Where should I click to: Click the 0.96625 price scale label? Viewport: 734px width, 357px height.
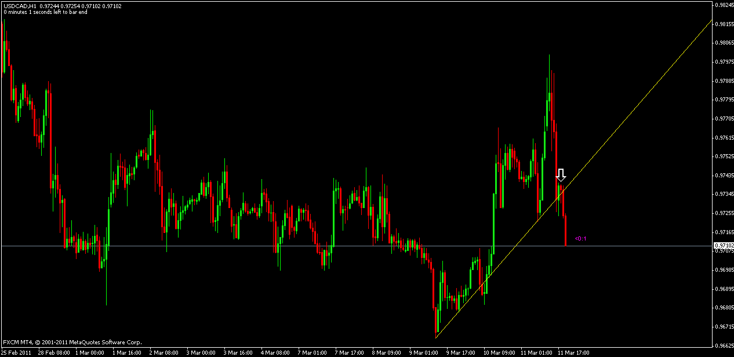pyautogui.click(x=723, y=346)
